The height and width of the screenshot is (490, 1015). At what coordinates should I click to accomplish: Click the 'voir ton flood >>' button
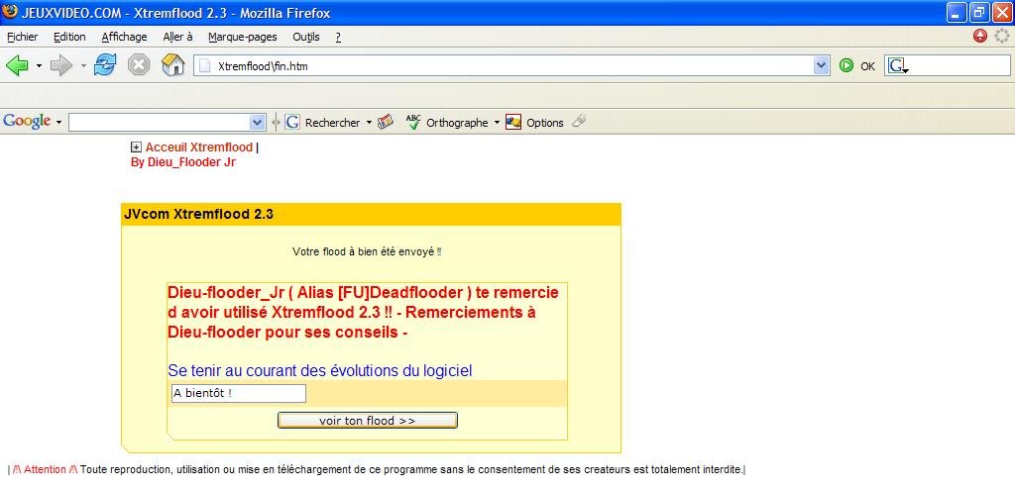point(367,421)
